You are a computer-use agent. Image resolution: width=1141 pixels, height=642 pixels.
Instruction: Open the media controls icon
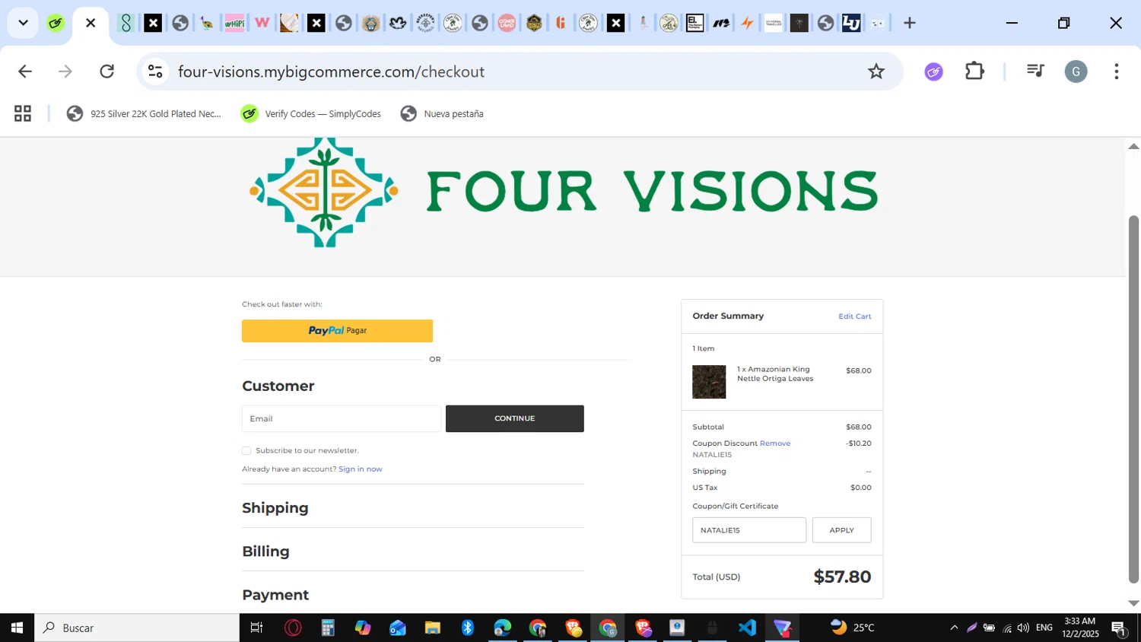coord(1035,71)
